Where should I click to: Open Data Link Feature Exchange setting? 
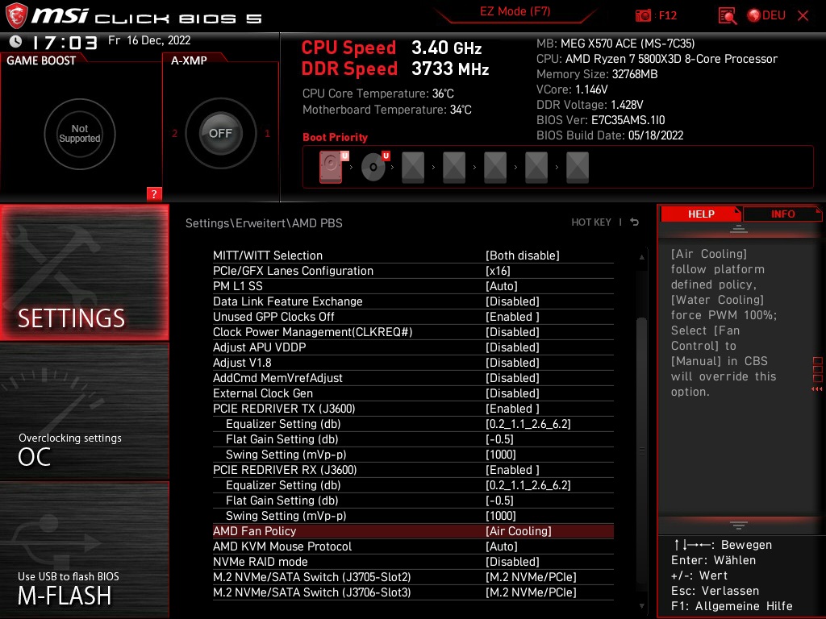pyautogui.click(x=413, y=301)
